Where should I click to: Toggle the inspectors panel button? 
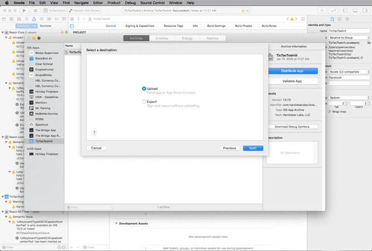click(365, 10)
